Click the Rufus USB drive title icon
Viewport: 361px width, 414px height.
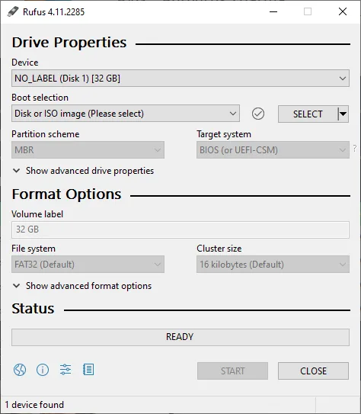point(13,11)
